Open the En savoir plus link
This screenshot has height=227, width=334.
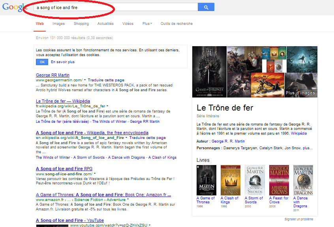(63, 62)
